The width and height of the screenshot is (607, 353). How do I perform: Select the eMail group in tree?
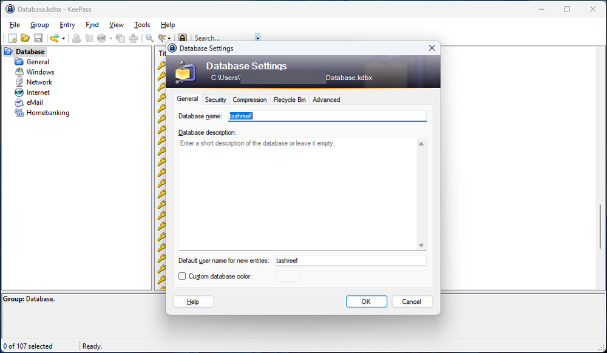click(x=35, y=103)
